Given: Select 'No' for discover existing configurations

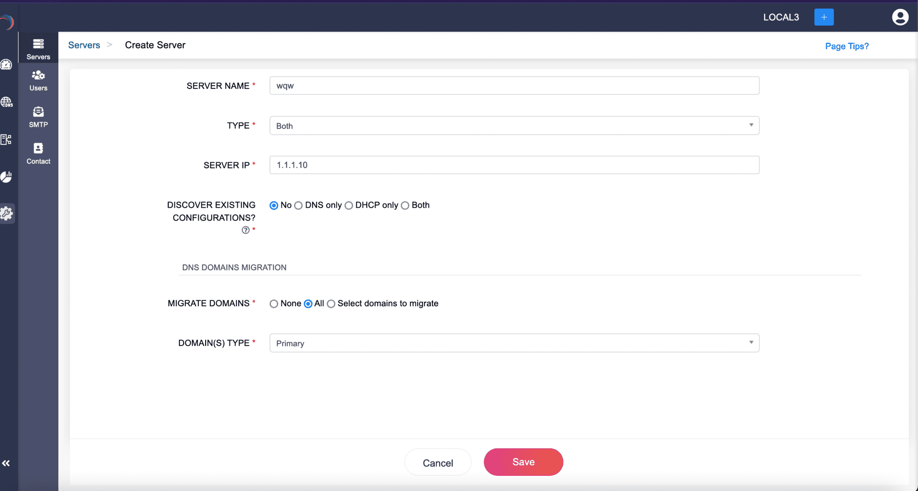Looking at the screenshot, I should tap(274, 205).
